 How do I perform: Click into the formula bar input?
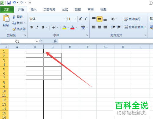click(106, 41)
